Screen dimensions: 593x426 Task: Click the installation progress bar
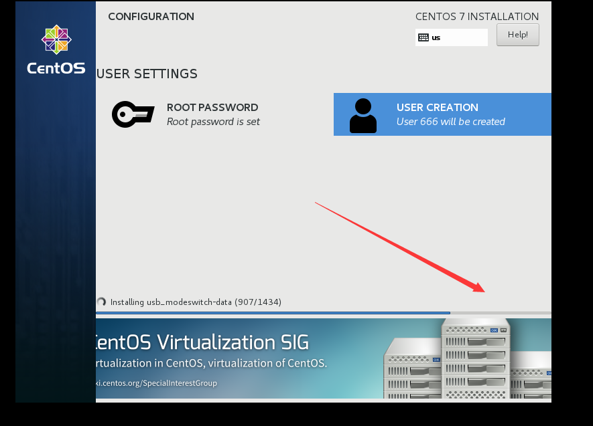(x=324, y=313)
